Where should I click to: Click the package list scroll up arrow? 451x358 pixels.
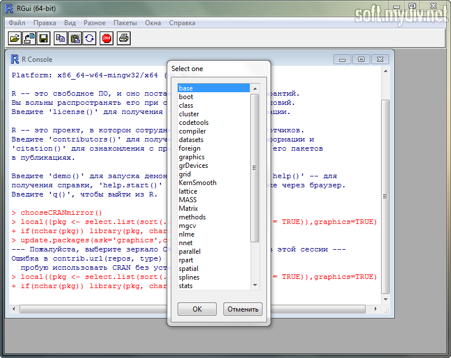coord(255,89)
